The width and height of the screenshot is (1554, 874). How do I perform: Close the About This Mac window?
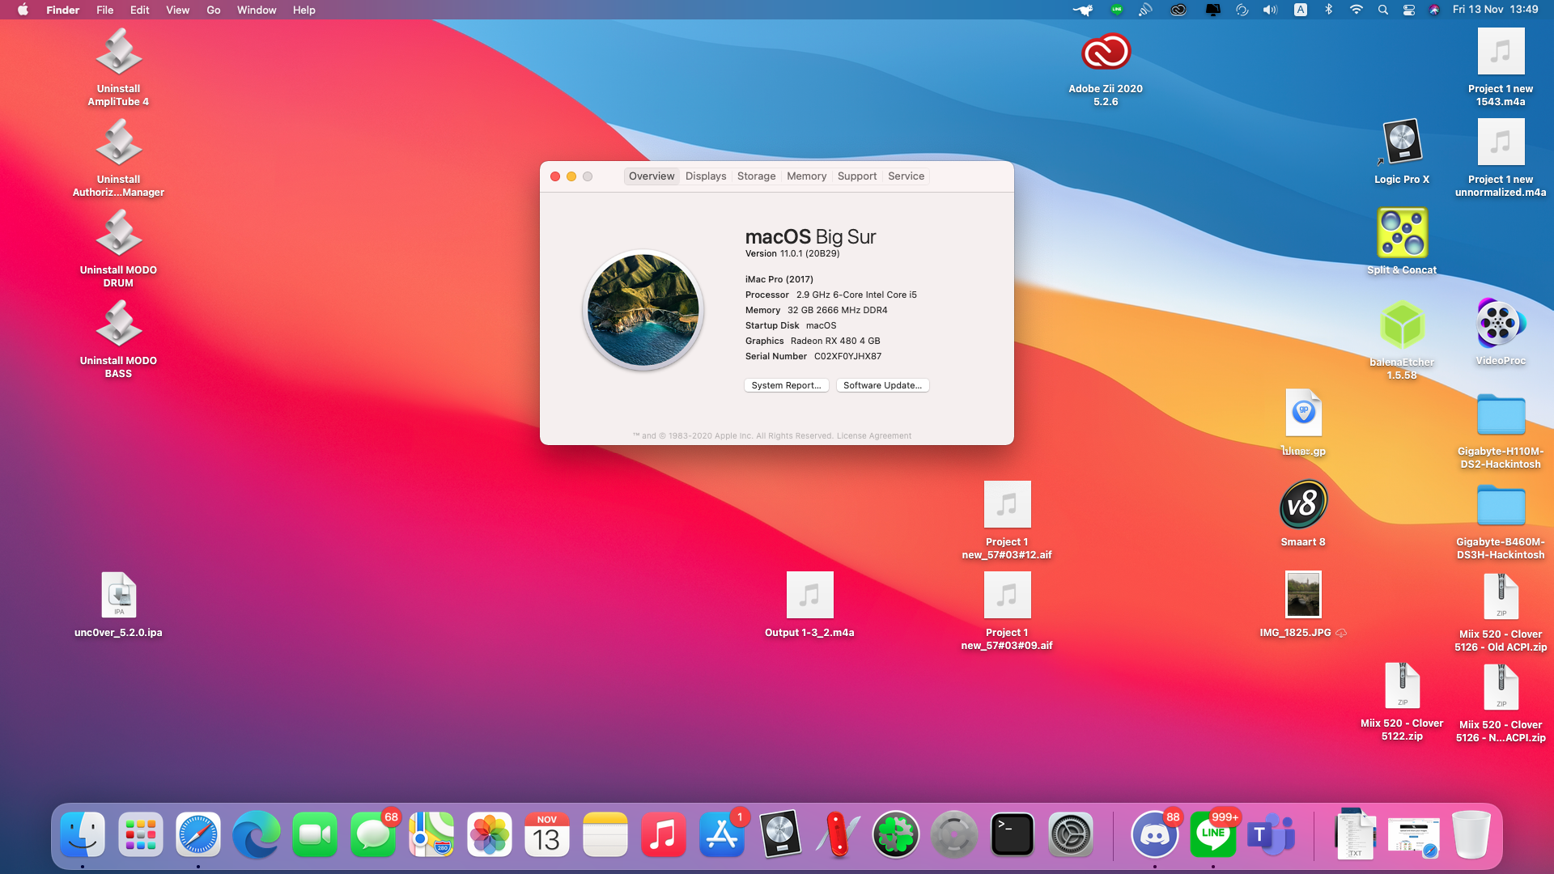[555, 176]
